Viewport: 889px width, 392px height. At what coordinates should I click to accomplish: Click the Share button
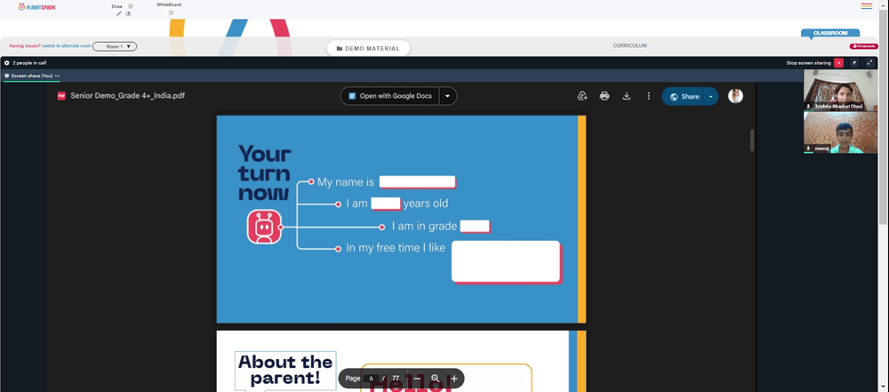coord(683,96)
